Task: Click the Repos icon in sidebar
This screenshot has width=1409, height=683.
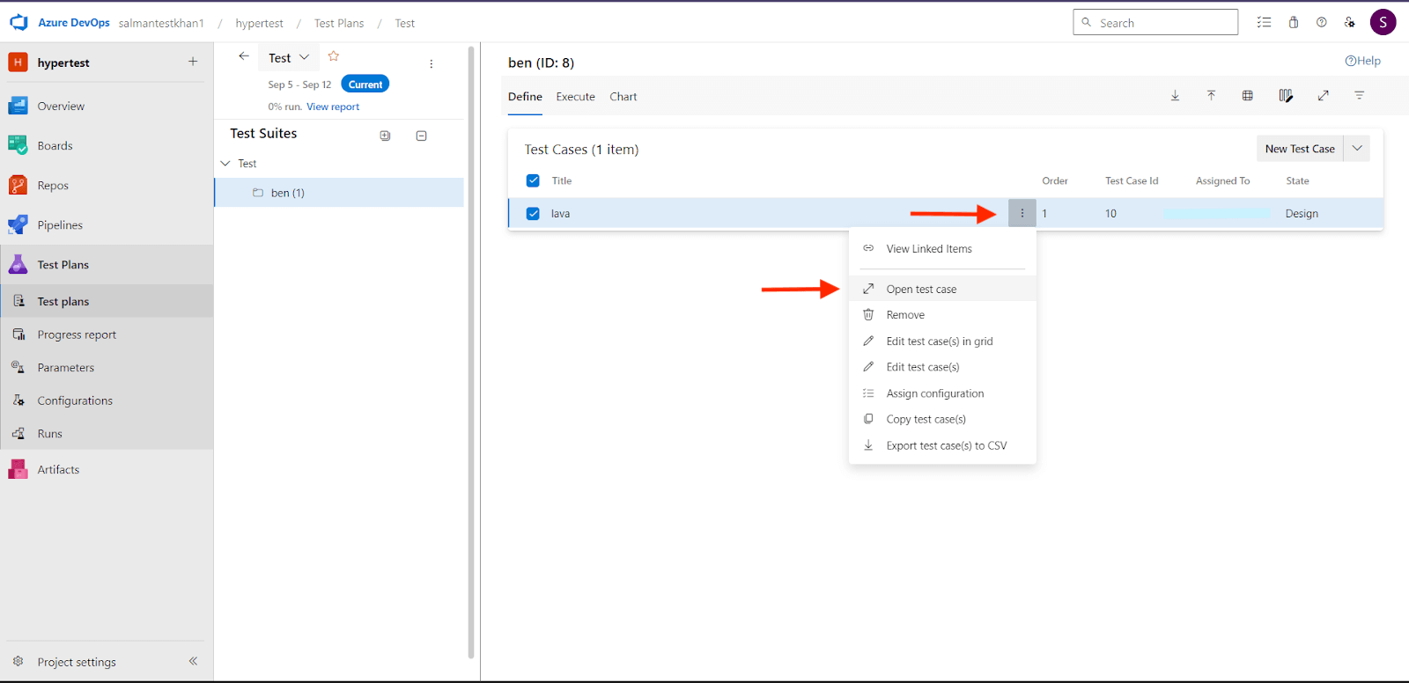Action: pos(18,185)
